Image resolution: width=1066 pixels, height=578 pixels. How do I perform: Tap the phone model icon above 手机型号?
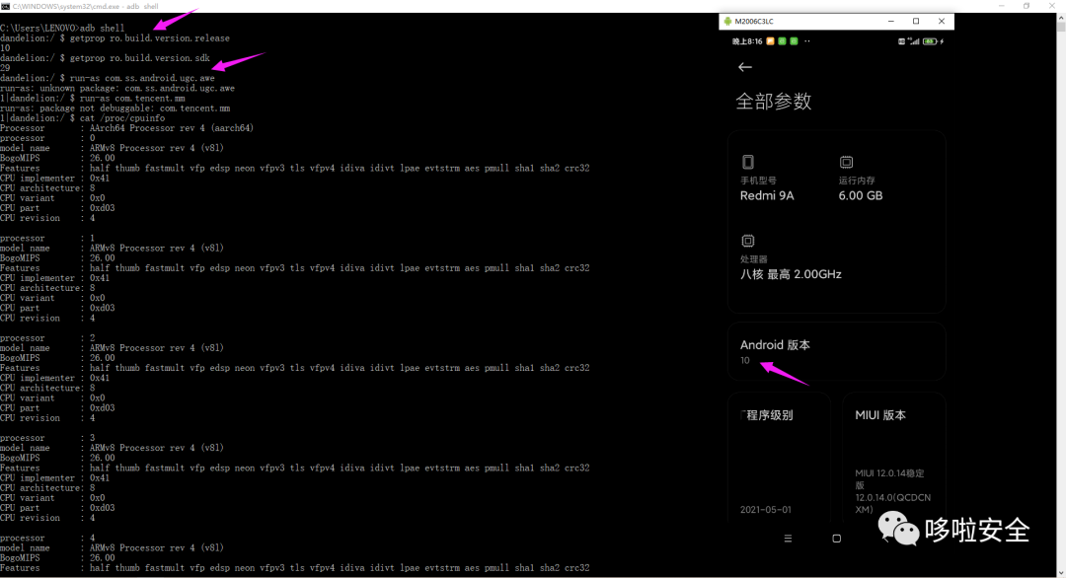point(748,162)
